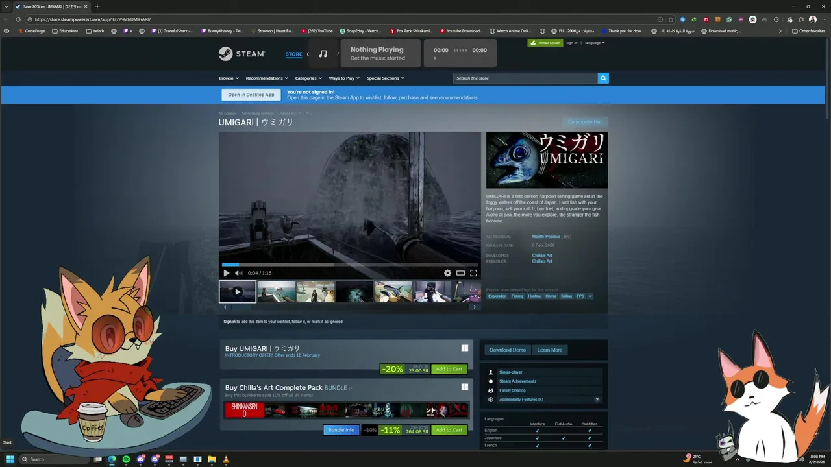Click the page vertical scrollbar

pyautogui.click(x=828, y=78)
